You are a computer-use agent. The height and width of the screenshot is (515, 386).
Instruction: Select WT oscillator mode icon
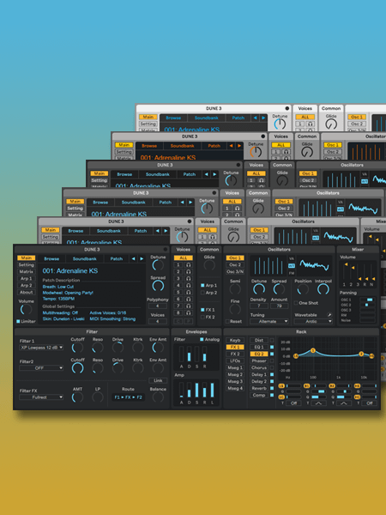point(291,266)
